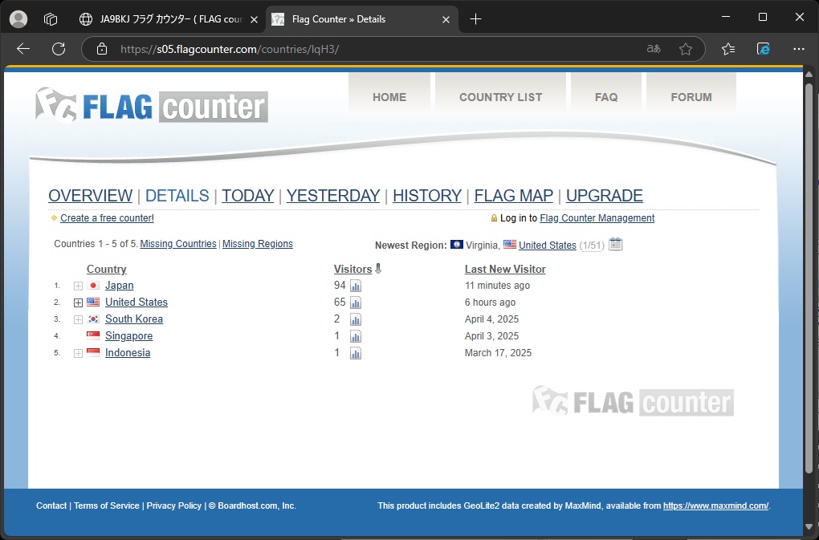Open the Contact footer link

pyautogui.click(x=51, y=505)
